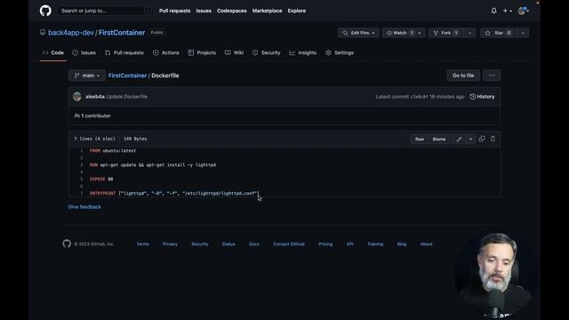Edit the file with pencil icon
This screenshot has height=320, width=569.
459,139
